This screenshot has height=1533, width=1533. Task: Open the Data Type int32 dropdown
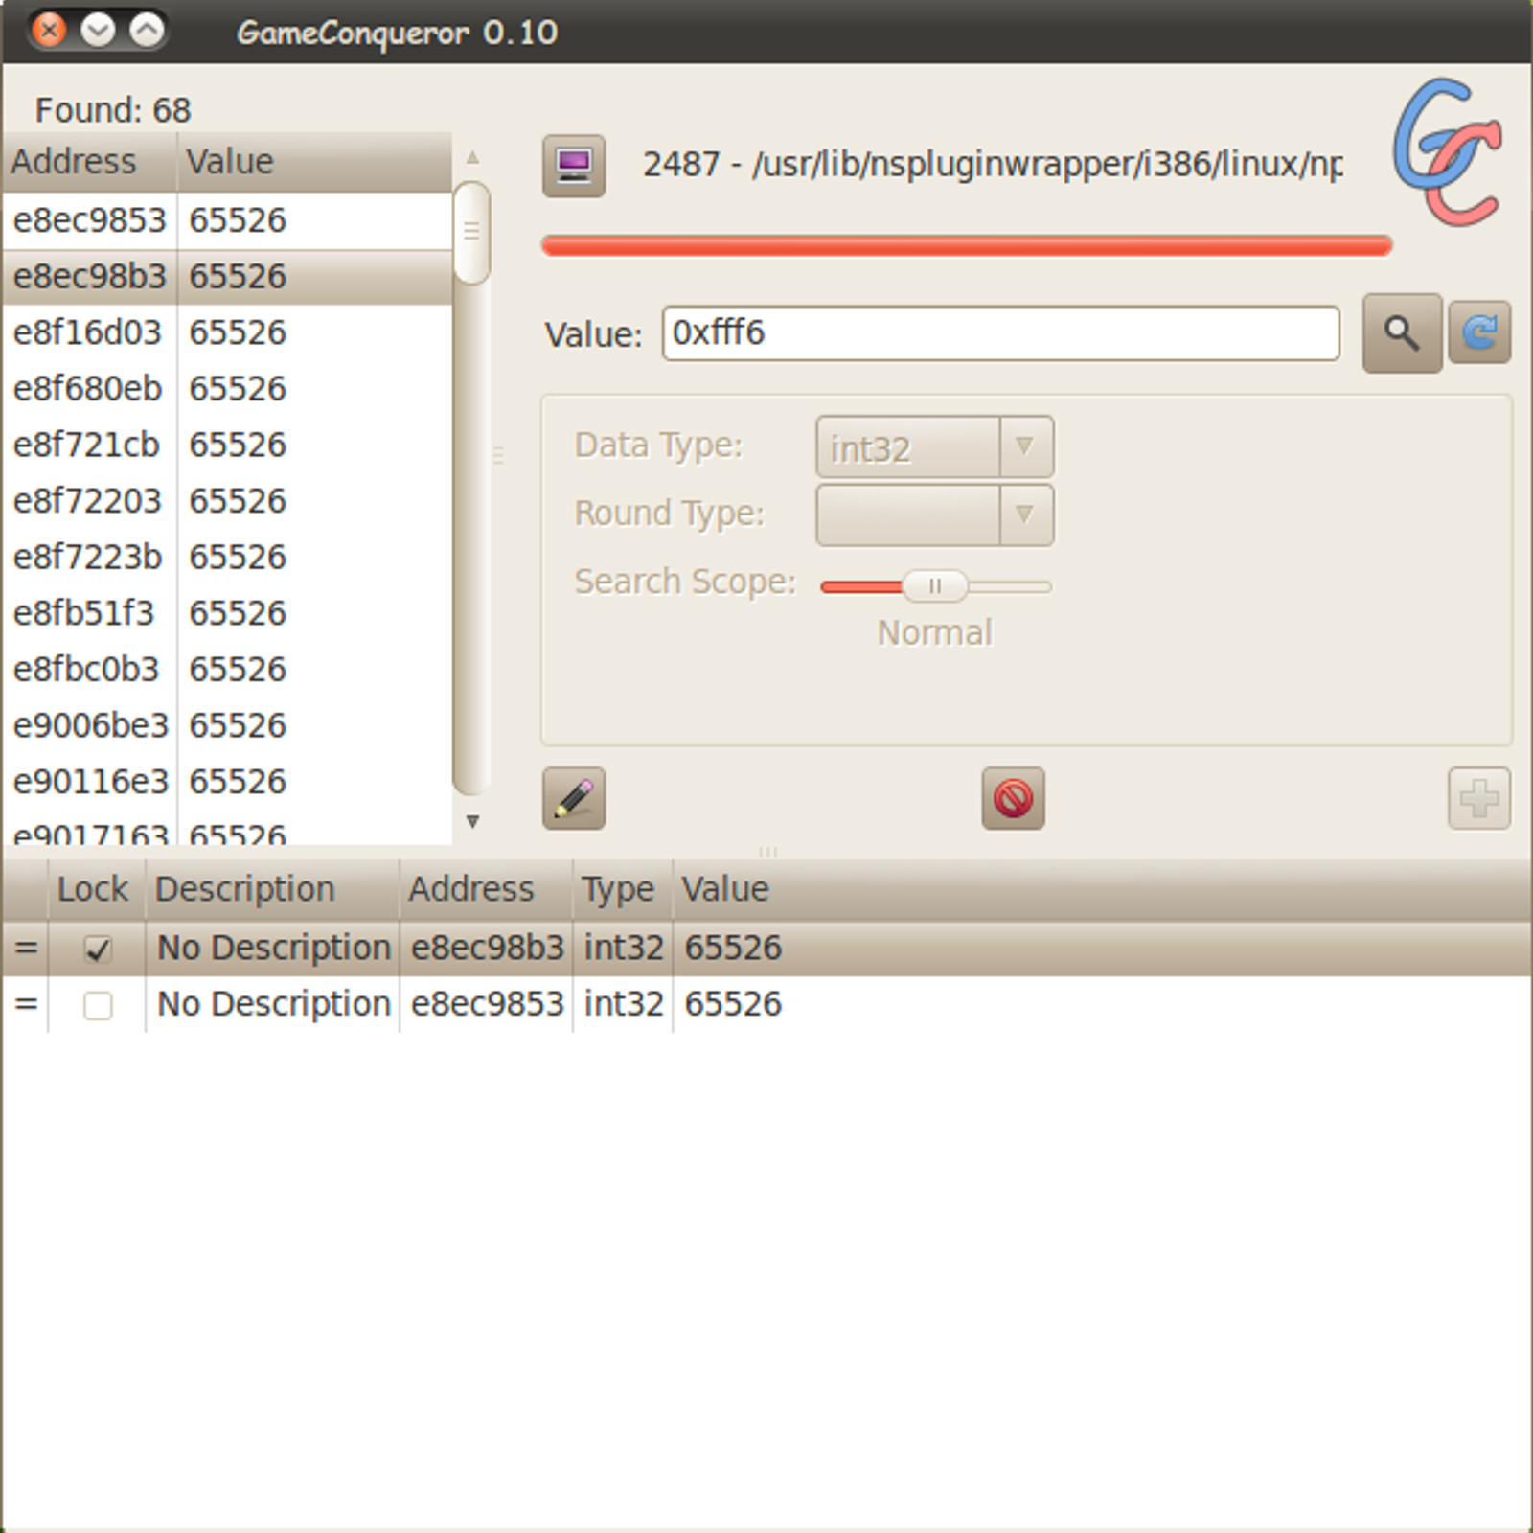coord(934,447)
